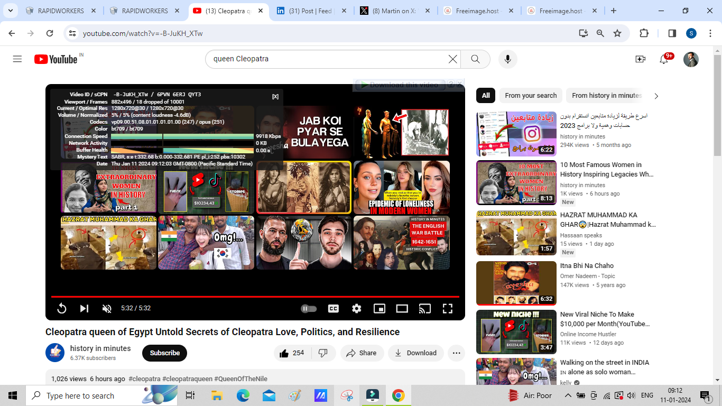Open the Chrome extensions puzzle icon
This screenshot has width=722, height=406.
pyautogui.click(x=644, y=33)
